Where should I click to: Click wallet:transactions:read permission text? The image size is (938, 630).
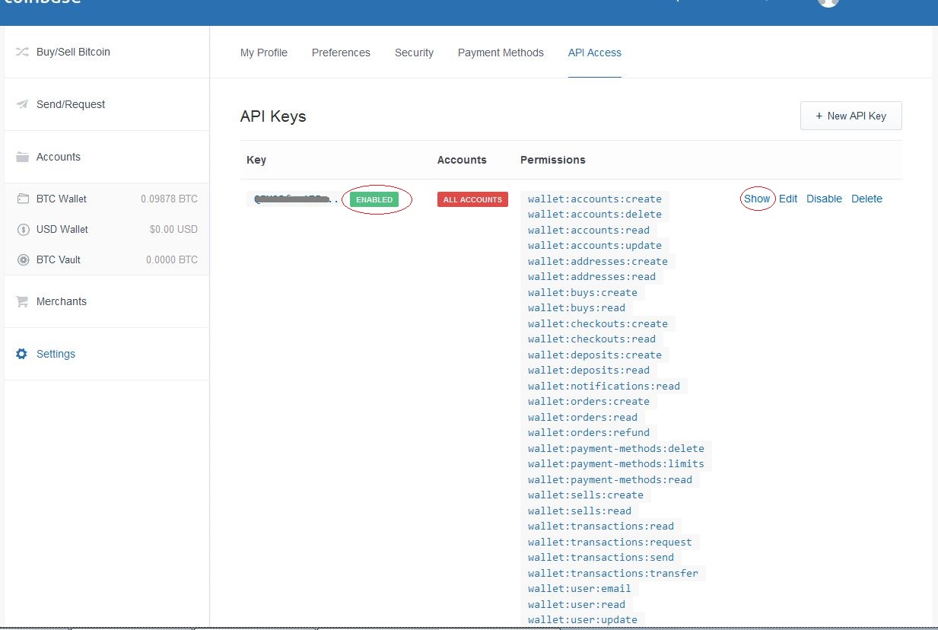click(601, 527)
